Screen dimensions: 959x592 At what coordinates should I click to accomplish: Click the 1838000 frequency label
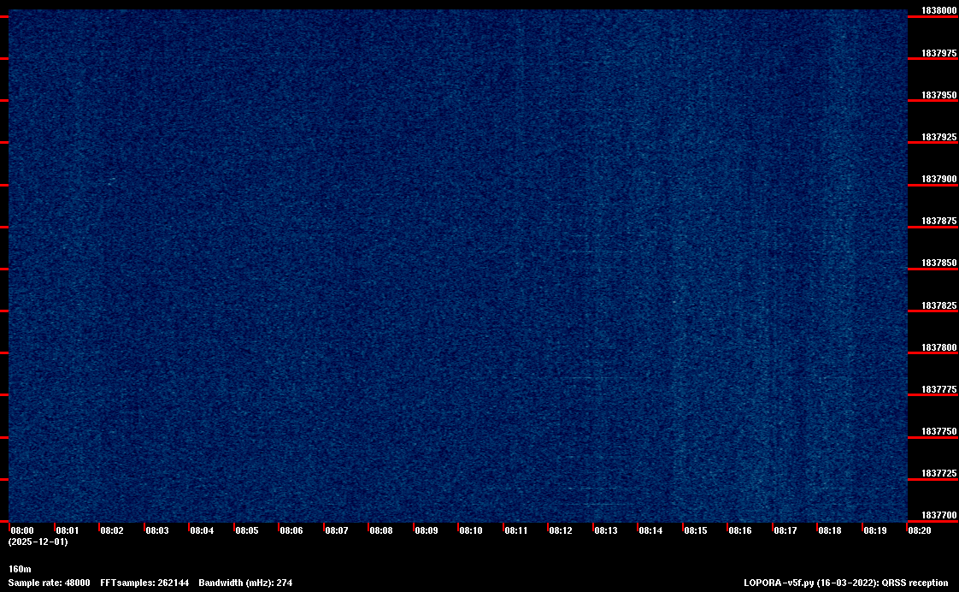[x=938, y=10]
